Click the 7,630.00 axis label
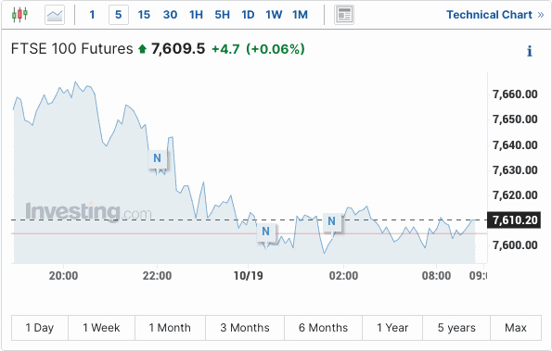Screen dimensions: 552x351 [515, 170]
